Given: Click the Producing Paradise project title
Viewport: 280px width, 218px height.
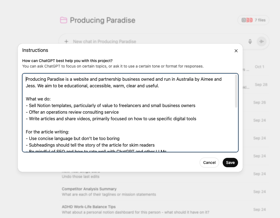Looking at the screenshot, I should [x=103, y=20].
